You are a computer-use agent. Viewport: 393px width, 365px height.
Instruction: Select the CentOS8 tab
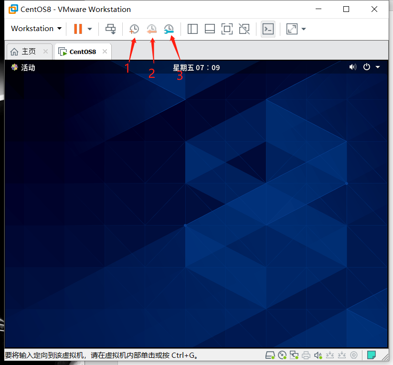click(x=83, y=51)
